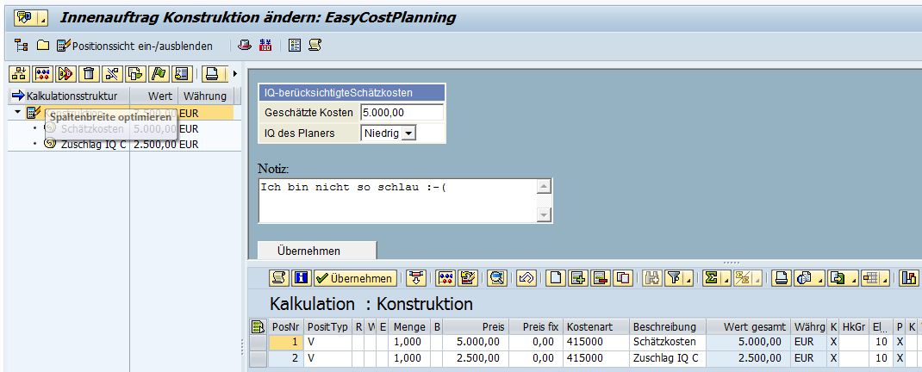922x372 pixels.
Task: Click the magnifier details icon
Action: point(497,278)
